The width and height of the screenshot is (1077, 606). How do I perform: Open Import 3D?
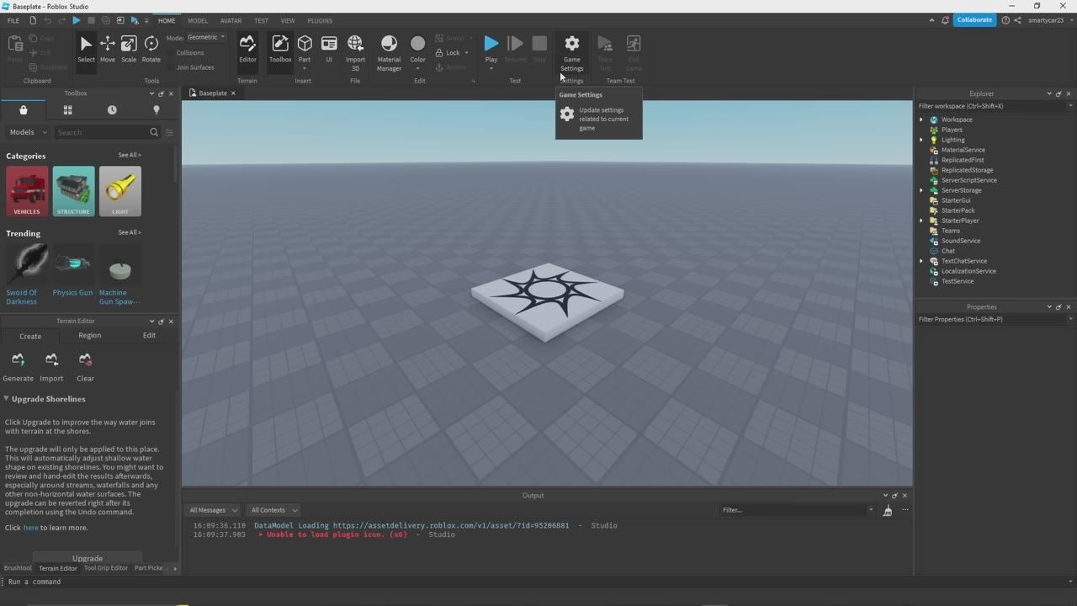(x=355, y=53)
